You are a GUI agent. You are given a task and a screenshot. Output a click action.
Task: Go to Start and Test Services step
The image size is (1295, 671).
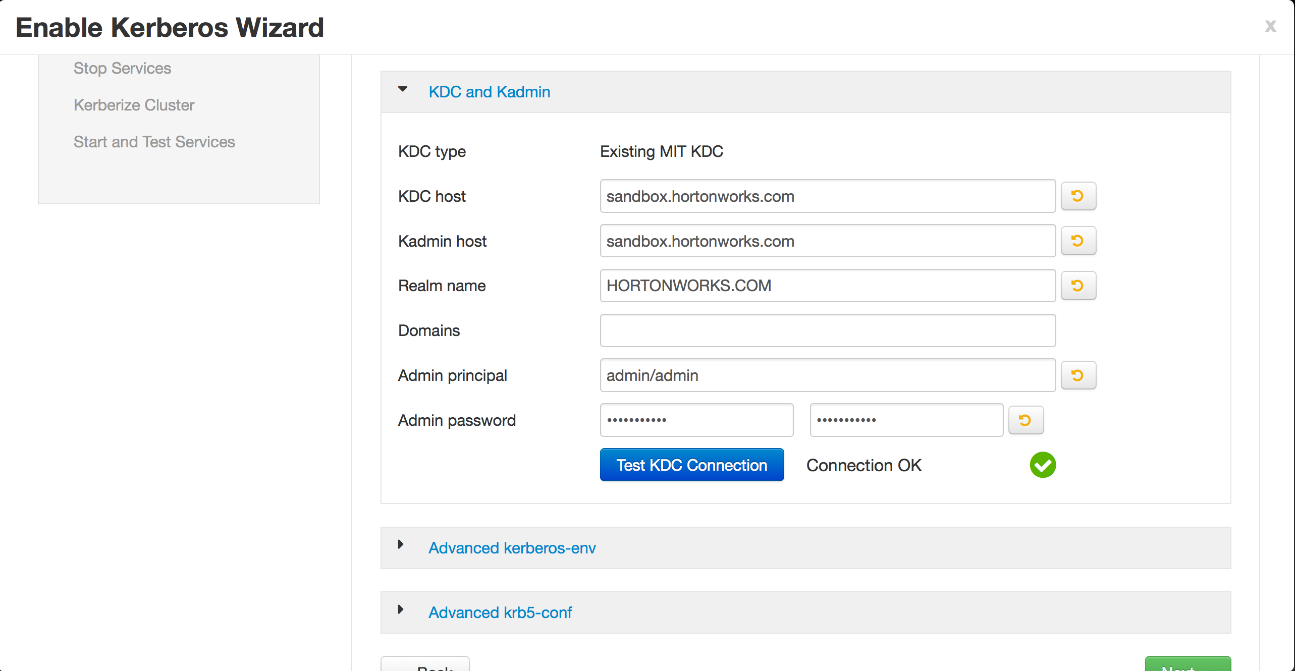pos(154,142)
